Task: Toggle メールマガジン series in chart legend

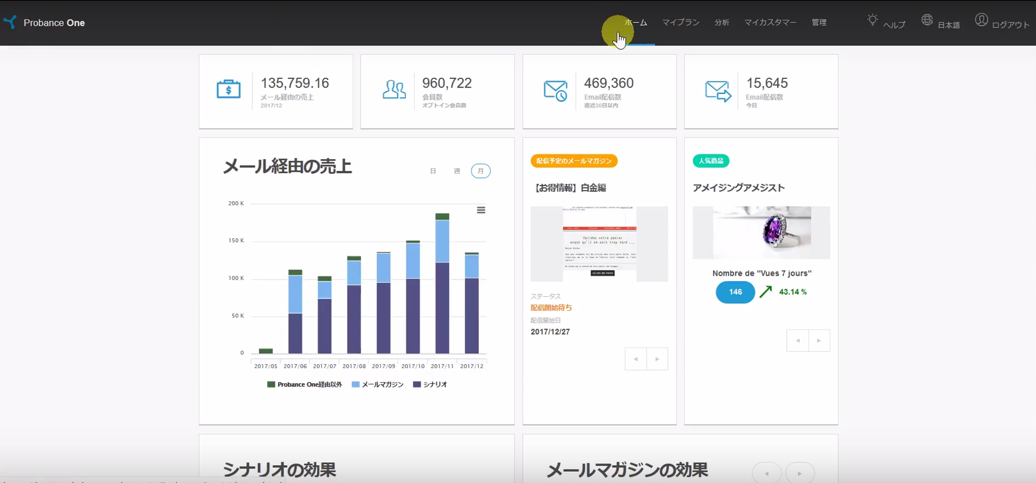Action: click(x=378, y=384)
